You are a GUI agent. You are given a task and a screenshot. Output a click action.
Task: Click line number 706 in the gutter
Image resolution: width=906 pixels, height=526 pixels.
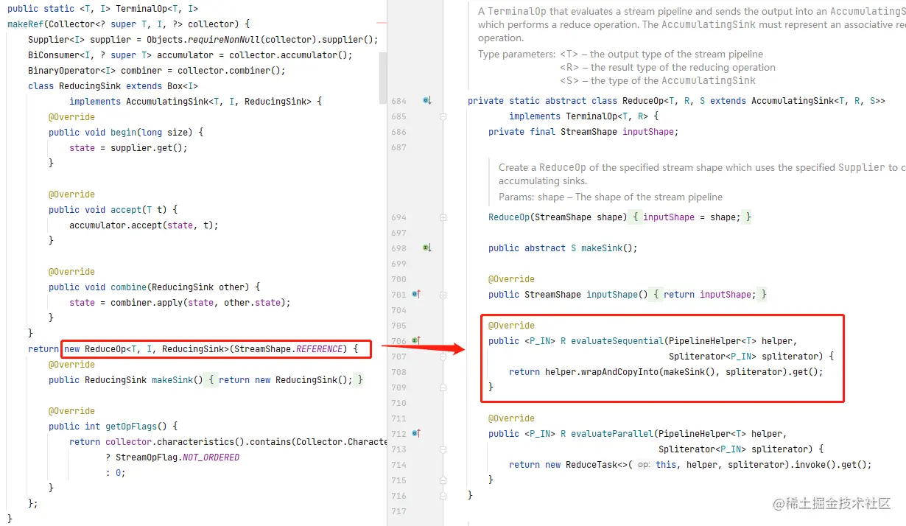click(398, 341)
